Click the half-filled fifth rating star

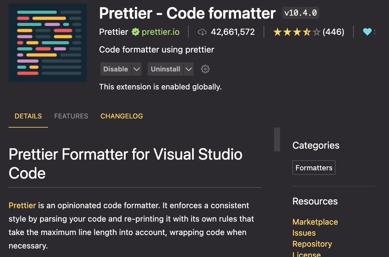click(317, 31)
